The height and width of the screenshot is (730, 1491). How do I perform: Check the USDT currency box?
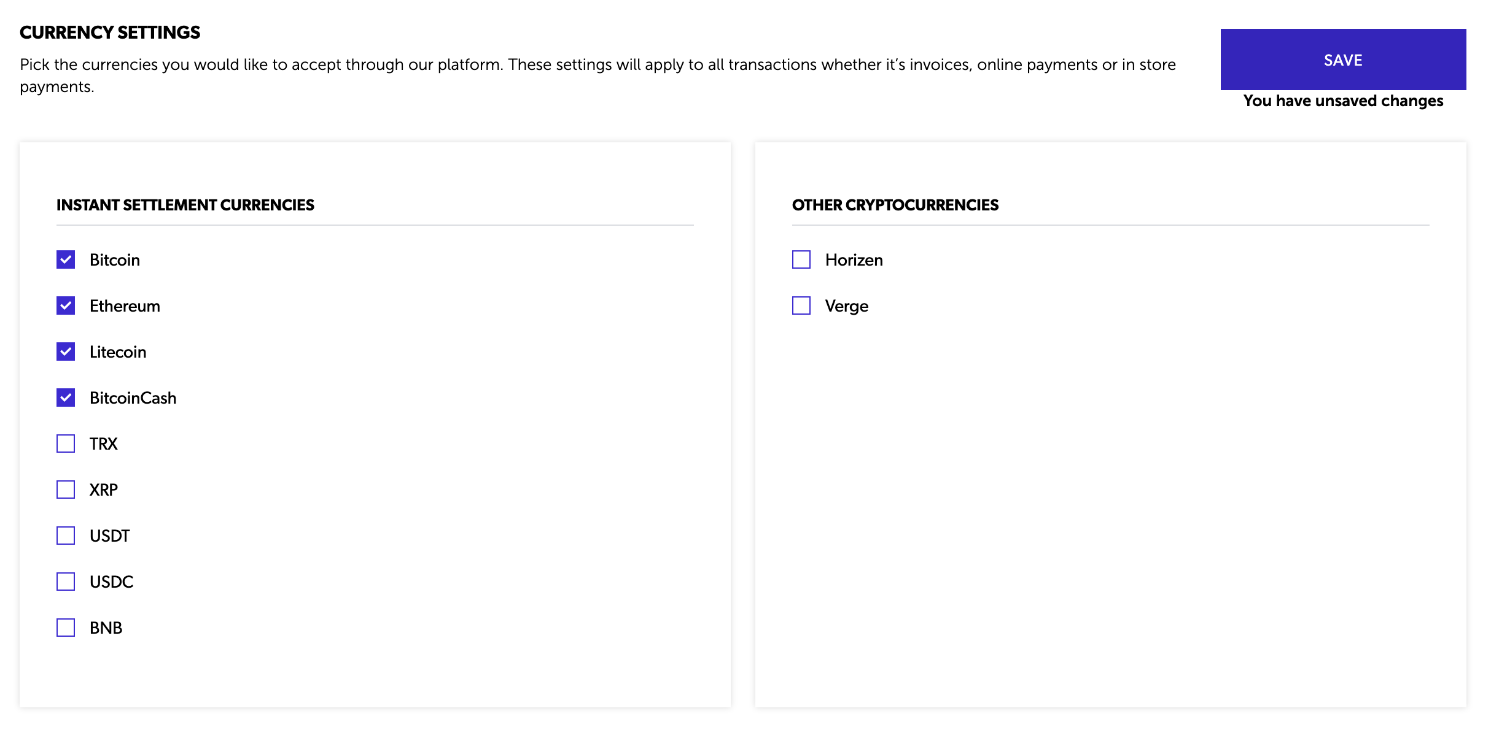pyautogui.click(x=66, y=536)
